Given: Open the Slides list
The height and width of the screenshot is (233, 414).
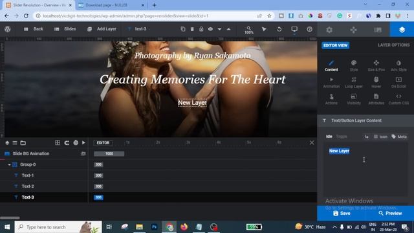Looking at the screenshot, I should [x=65, y=29].
